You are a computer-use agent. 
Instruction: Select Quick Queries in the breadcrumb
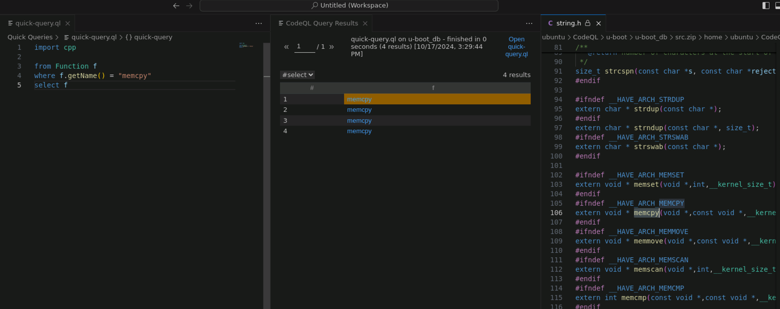tap(30, 37)
